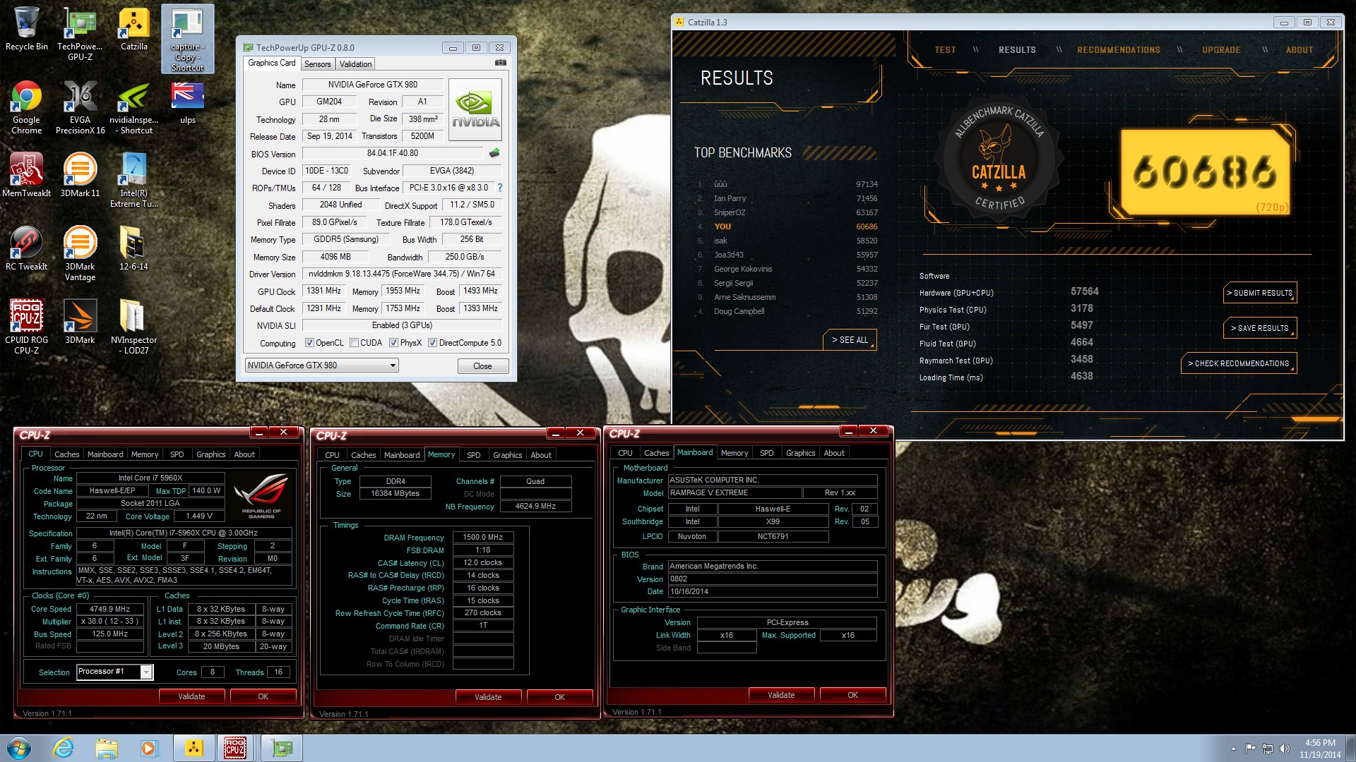The width and height of the screenshot is (1356, 762).
Task: Open Google Chrome desktop icon
Action: pyautogui.click(x=26, y=107)
